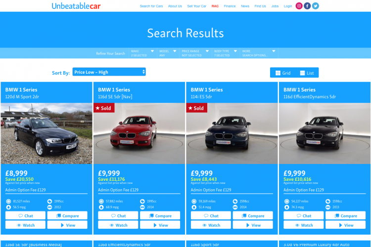Open the Find Us page
Viewport: 371px width, 247px height.
pyautogui.click(x=260, y=6)
